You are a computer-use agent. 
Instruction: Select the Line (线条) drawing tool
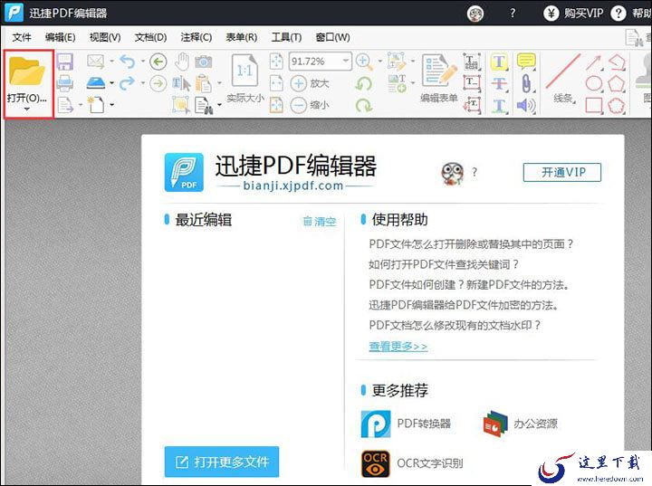pyautogui.click(x=562, y=71)
